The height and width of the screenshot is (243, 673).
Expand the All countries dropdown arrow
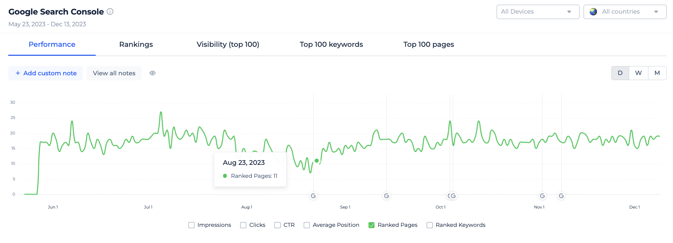656,12
